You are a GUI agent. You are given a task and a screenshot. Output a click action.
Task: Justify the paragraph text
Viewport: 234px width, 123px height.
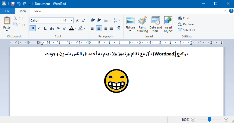coord(111,28)
